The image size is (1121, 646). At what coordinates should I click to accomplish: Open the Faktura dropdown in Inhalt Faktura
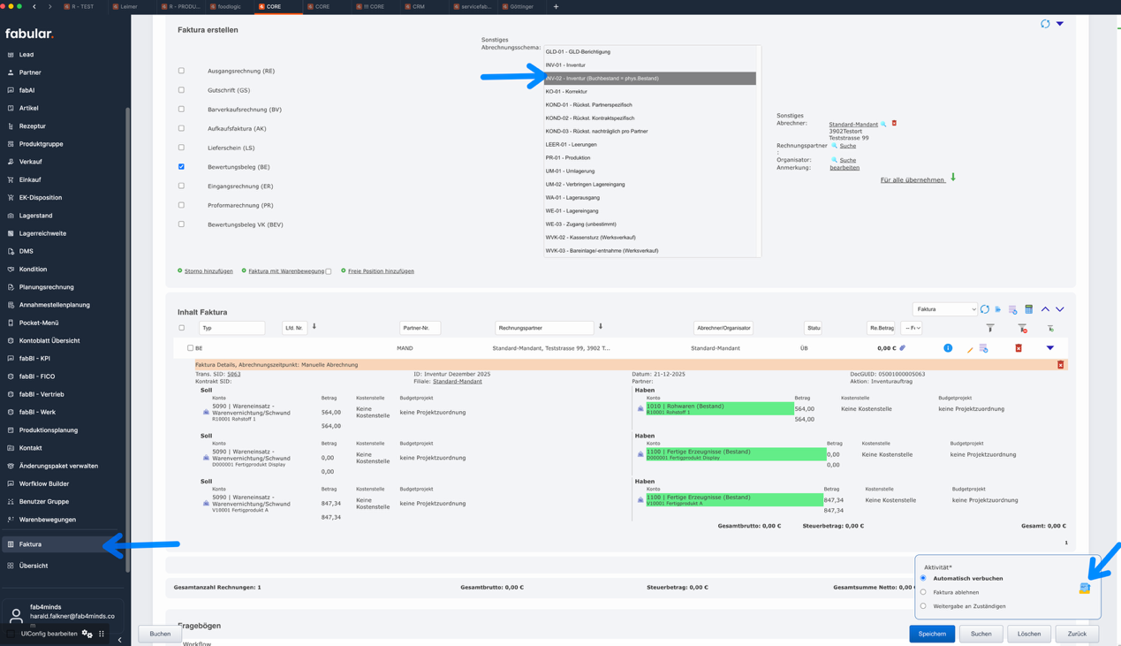pos(944,309)
